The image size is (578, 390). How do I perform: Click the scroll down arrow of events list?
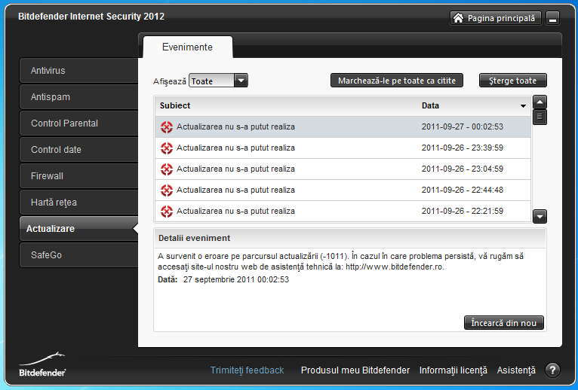(x=540, y=216)
